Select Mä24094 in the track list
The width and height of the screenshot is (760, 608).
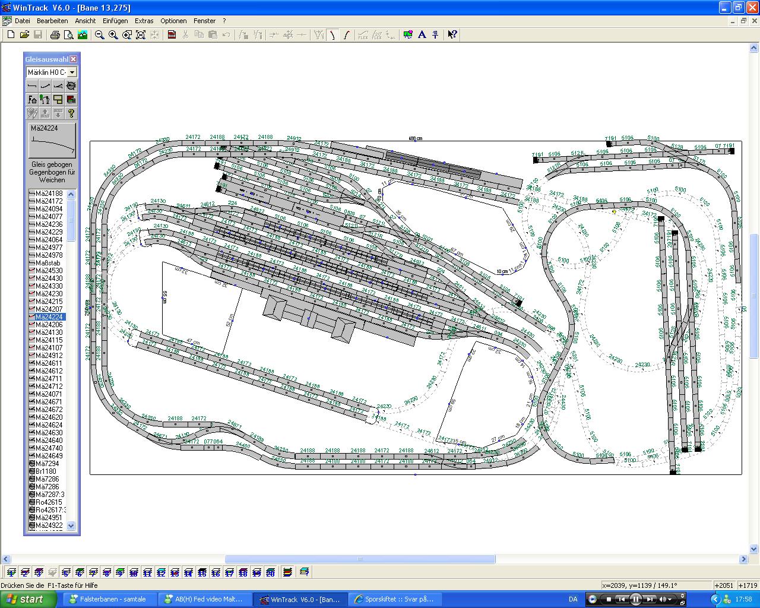[47, 209]
